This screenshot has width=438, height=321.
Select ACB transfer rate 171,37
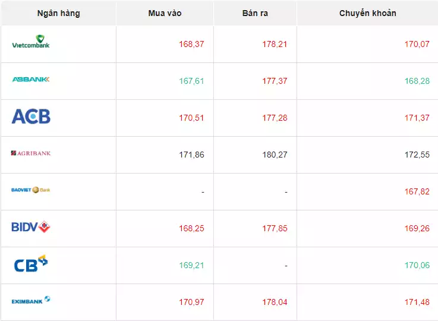click(x=417, y=118)
